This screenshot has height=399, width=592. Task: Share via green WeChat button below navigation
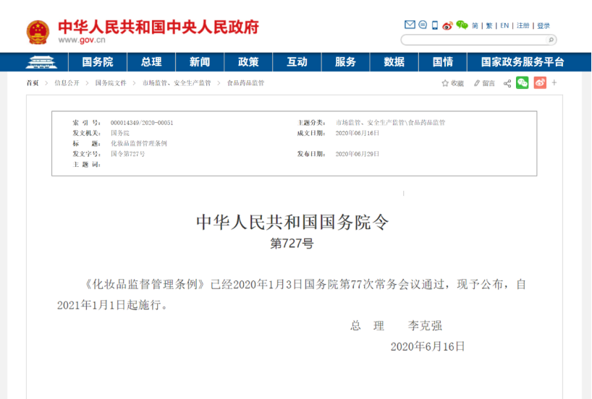pyautogui.click(x=522, y=83)
